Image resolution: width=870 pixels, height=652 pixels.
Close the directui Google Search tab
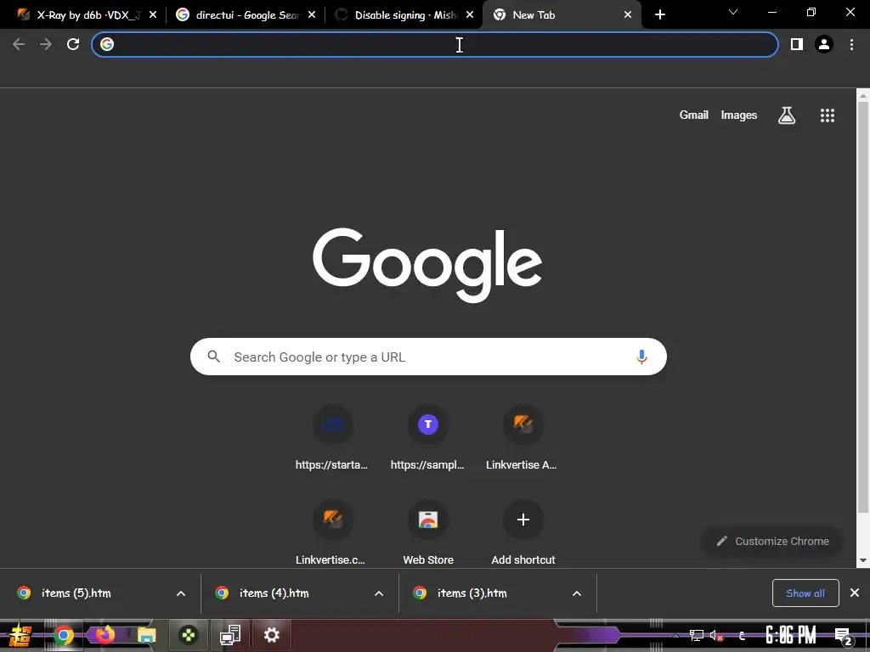point(312,15)
